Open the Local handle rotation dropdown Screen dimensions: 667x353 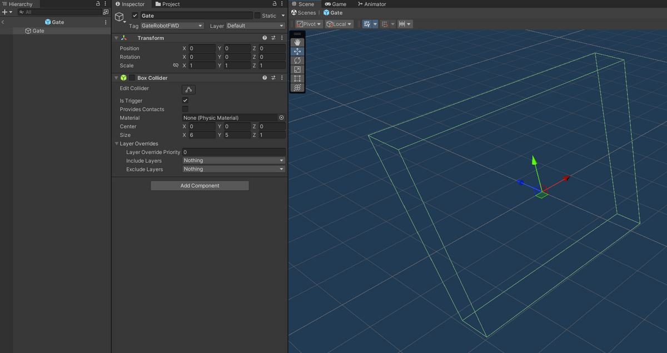click(x=339, y=24)
